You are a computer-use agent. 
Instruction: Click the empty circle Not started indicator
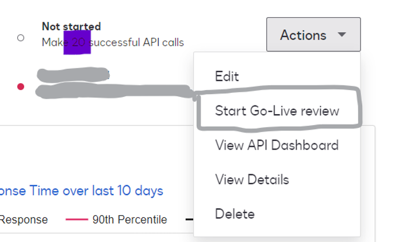21,38
